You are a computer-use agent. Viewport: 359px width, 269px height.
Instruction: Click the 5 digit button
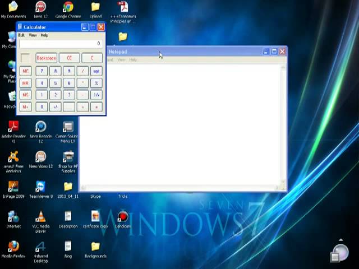pyautogui.click(x=56, y=84)
